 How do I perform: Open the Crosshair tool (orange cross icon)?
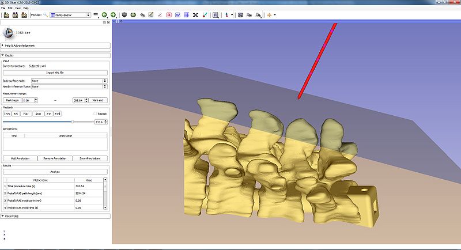269,14
